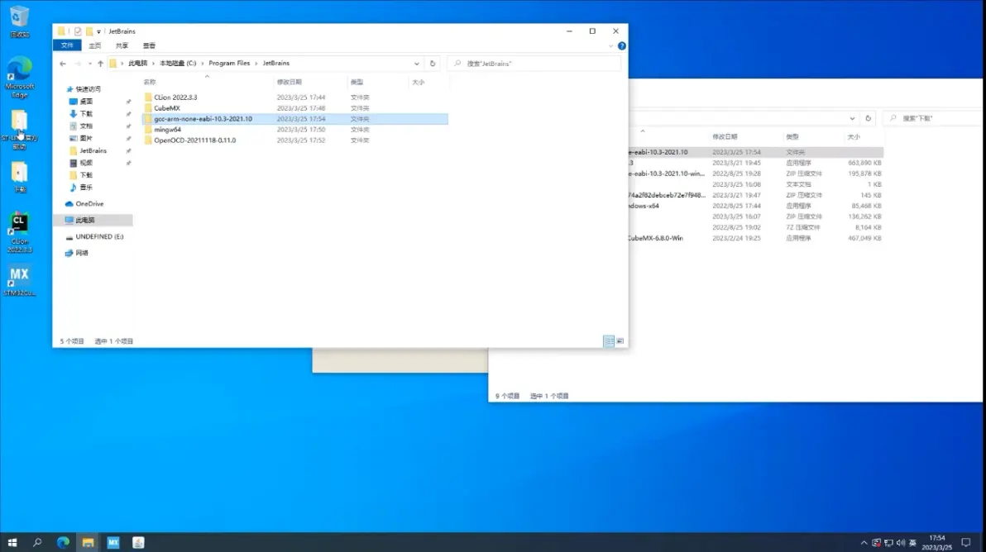This screenshot has width=986, height=552.
Task: Switch to details view in status bar
Action: (609, 340)
